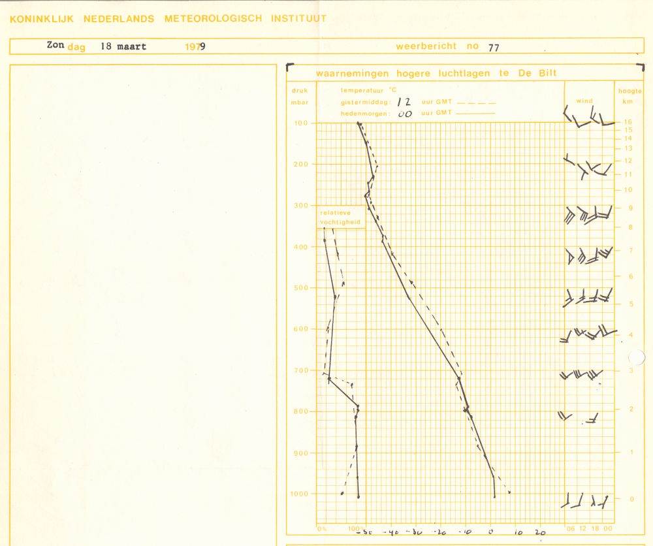Click the wind barbs at 300 mbar level
This screenshot has height=546, width=653.
[x=589, y=215]
